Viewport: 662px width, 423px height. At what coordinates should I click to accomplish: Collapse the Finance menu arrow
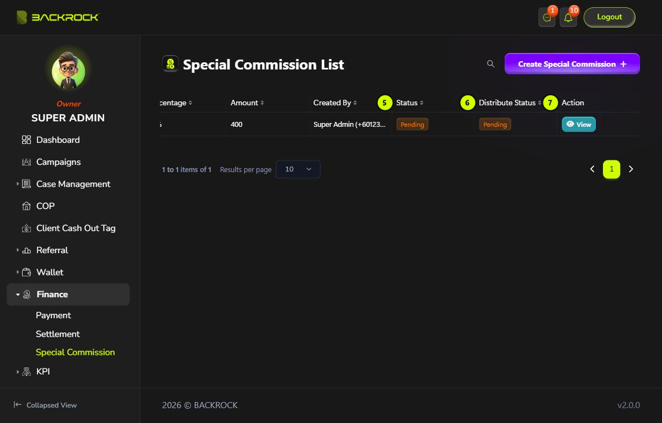pyautogui.click(x=18, y=295)
